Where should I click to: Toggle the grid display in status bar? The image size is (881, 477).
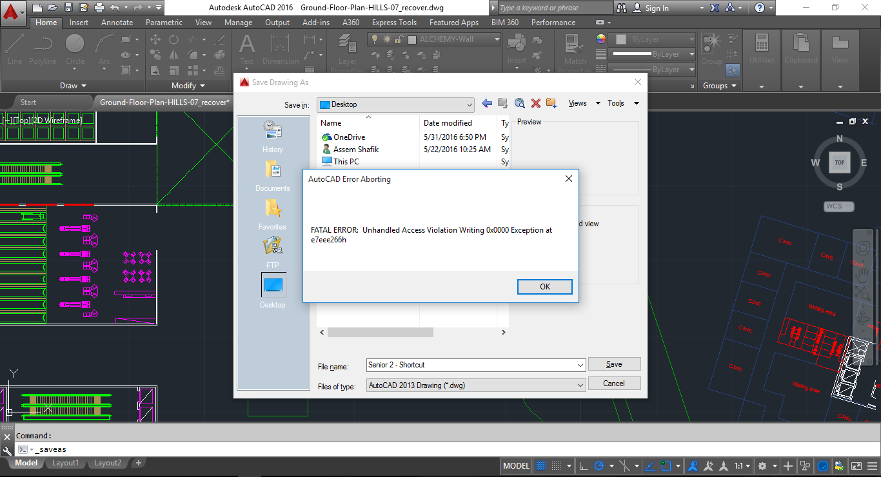542,465
